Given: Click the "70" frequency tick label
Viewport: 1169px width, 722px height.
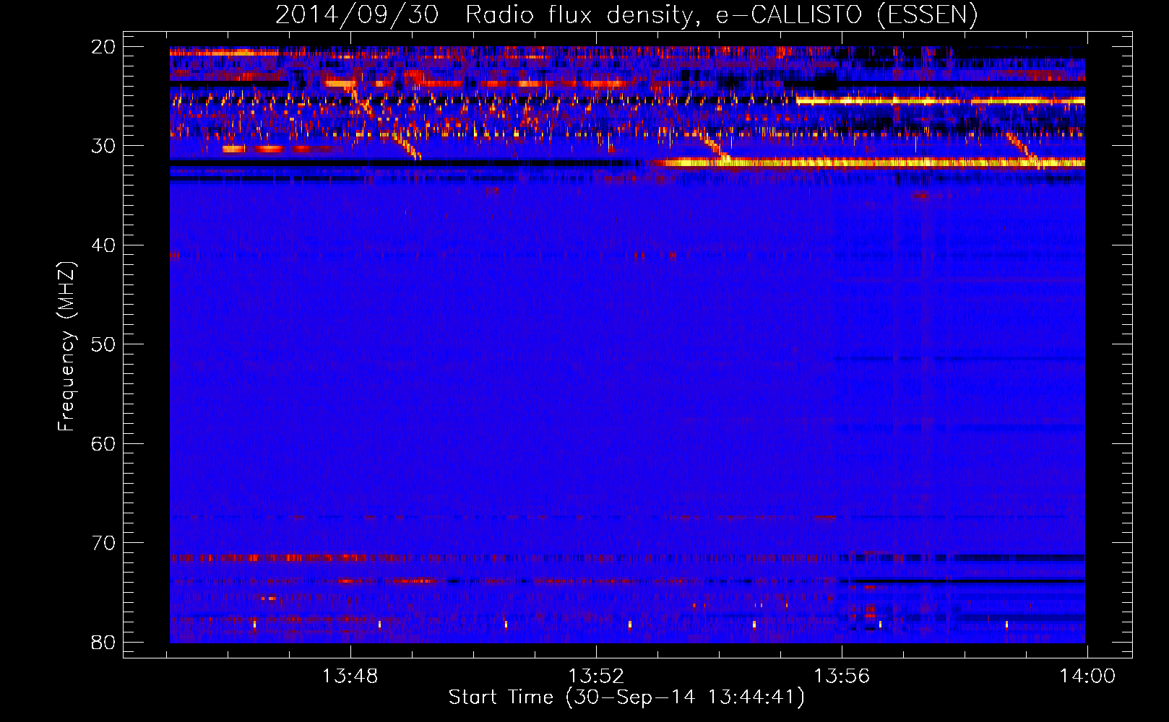Looking at the screenshot, I should pos(104,542).
